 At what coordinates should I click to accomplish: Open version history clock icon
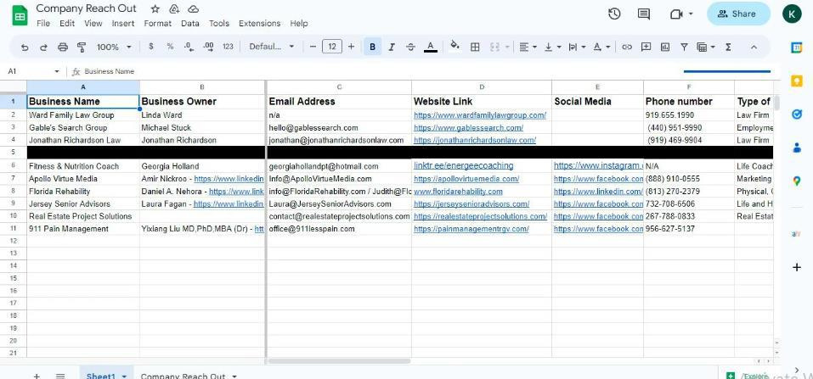point(614,14)
